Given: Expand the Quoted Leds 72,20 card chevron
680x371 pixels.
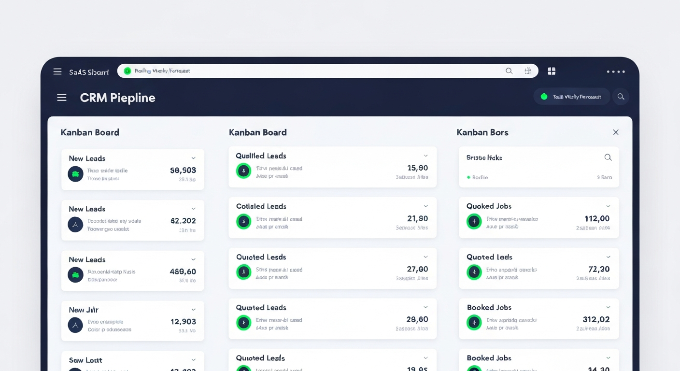Looking at the screenshot, I should pyautogui.click(x=608, y=257).
